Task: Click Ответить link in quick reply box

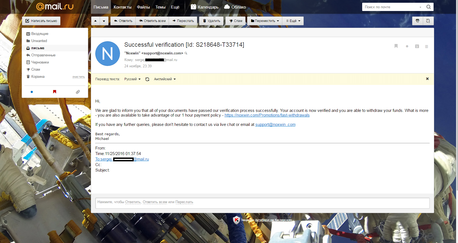Action: pyautogui.click(x=133, y=202)
